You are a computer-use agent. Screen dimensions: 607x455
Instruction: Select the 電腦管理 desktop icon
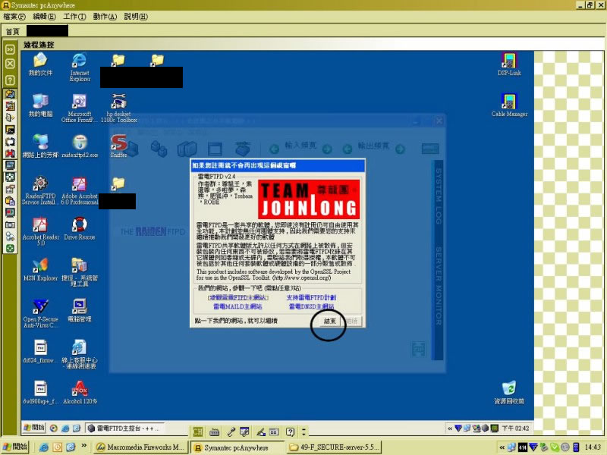80,311
